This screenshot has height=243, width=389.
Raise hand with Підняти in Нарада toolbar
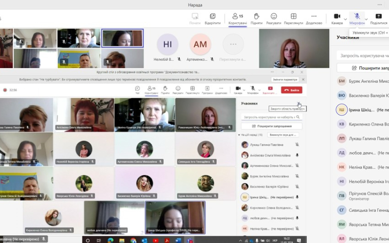coord(257,19)
